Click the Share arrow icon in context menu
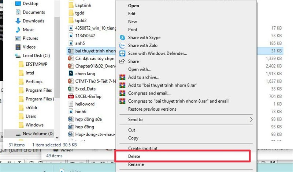The image size is (293, 172). [123, 61]
